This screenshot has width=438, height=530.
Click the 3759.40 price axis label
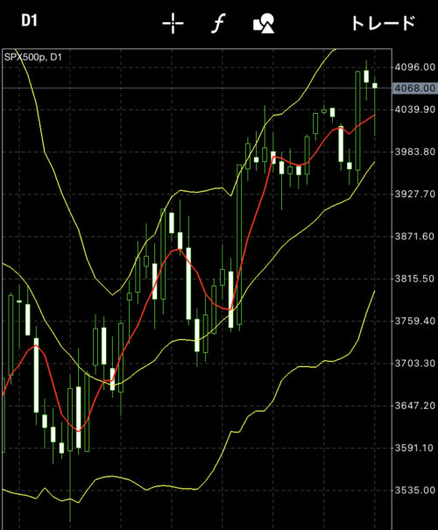(415, 321)
